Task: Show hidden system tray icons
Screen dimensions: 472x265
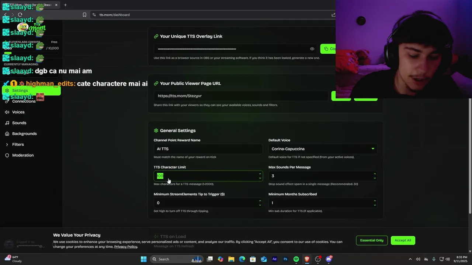Action: [x=410, y=259]
